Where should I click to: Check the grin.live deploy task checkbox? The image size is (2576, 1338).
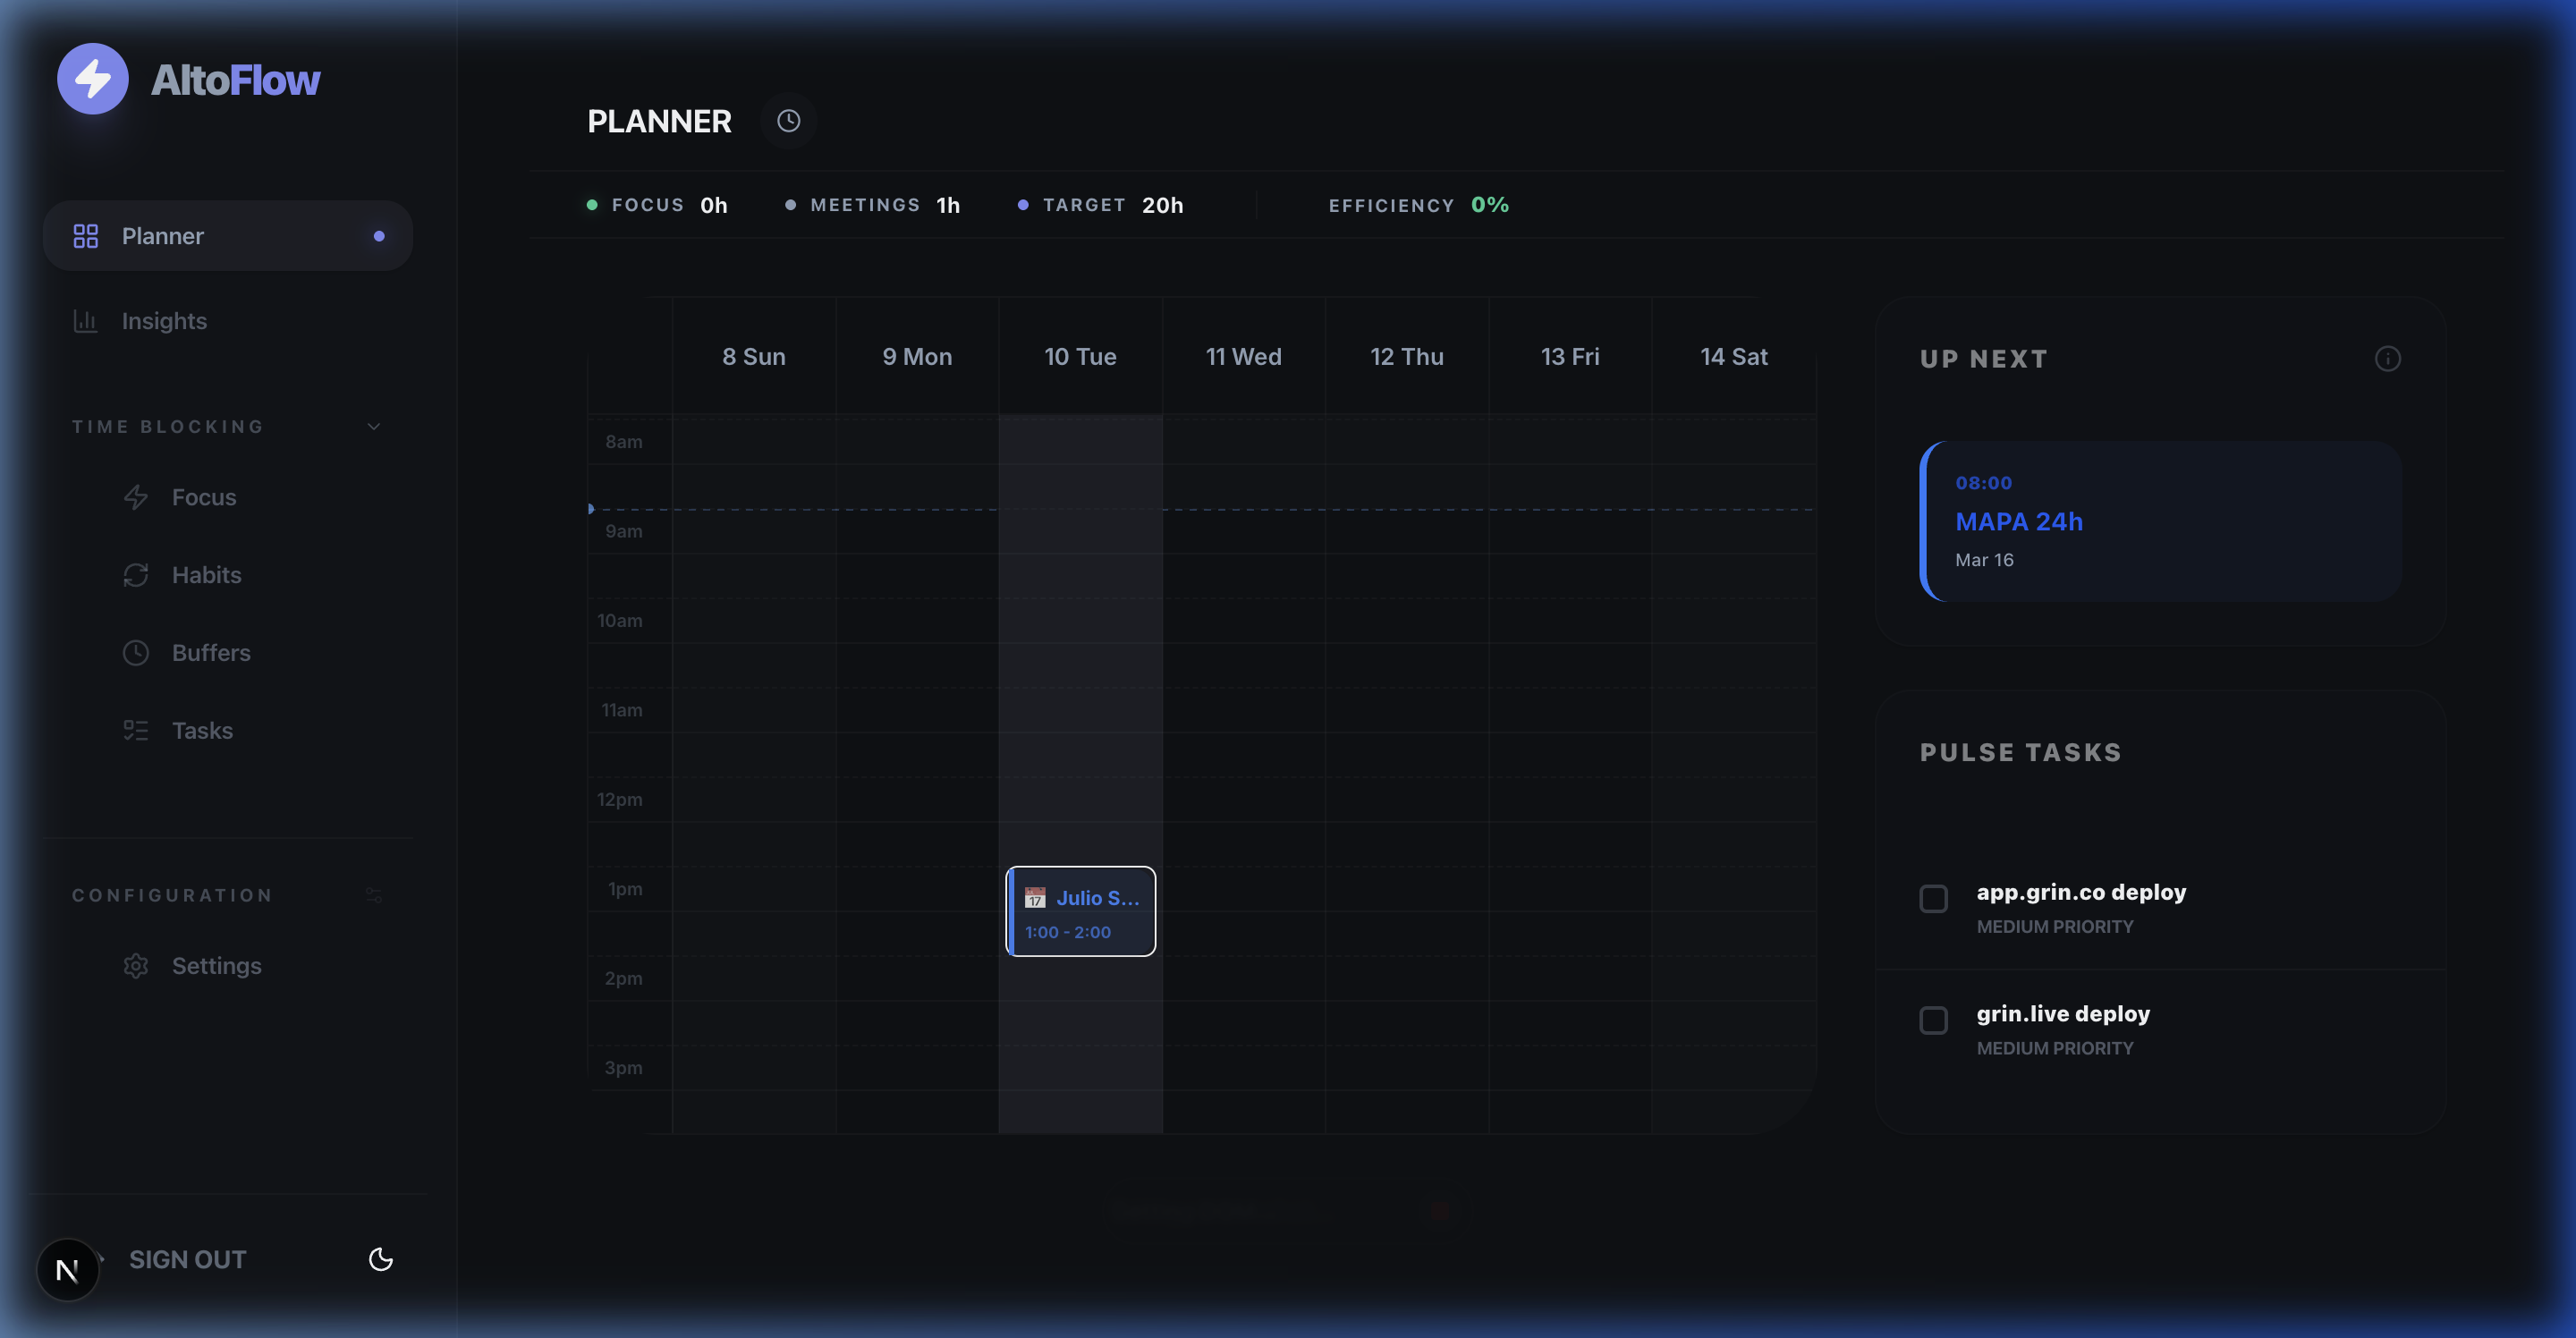coord(1933,1020)
